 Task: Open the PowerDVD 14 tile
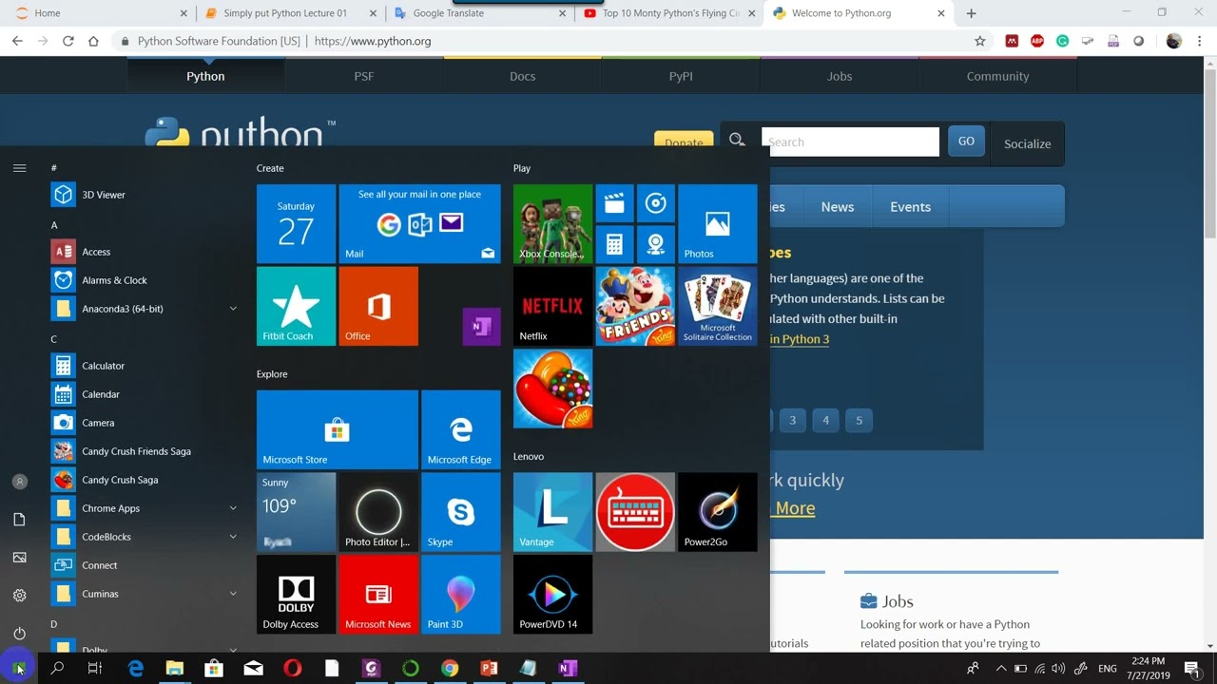[552, 595]
